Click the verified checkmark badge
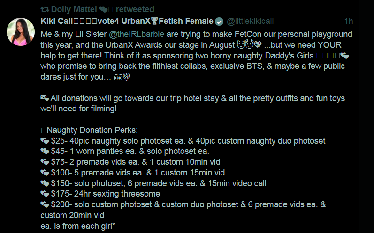This screenshot has width=374, height=233. (219, 22)
